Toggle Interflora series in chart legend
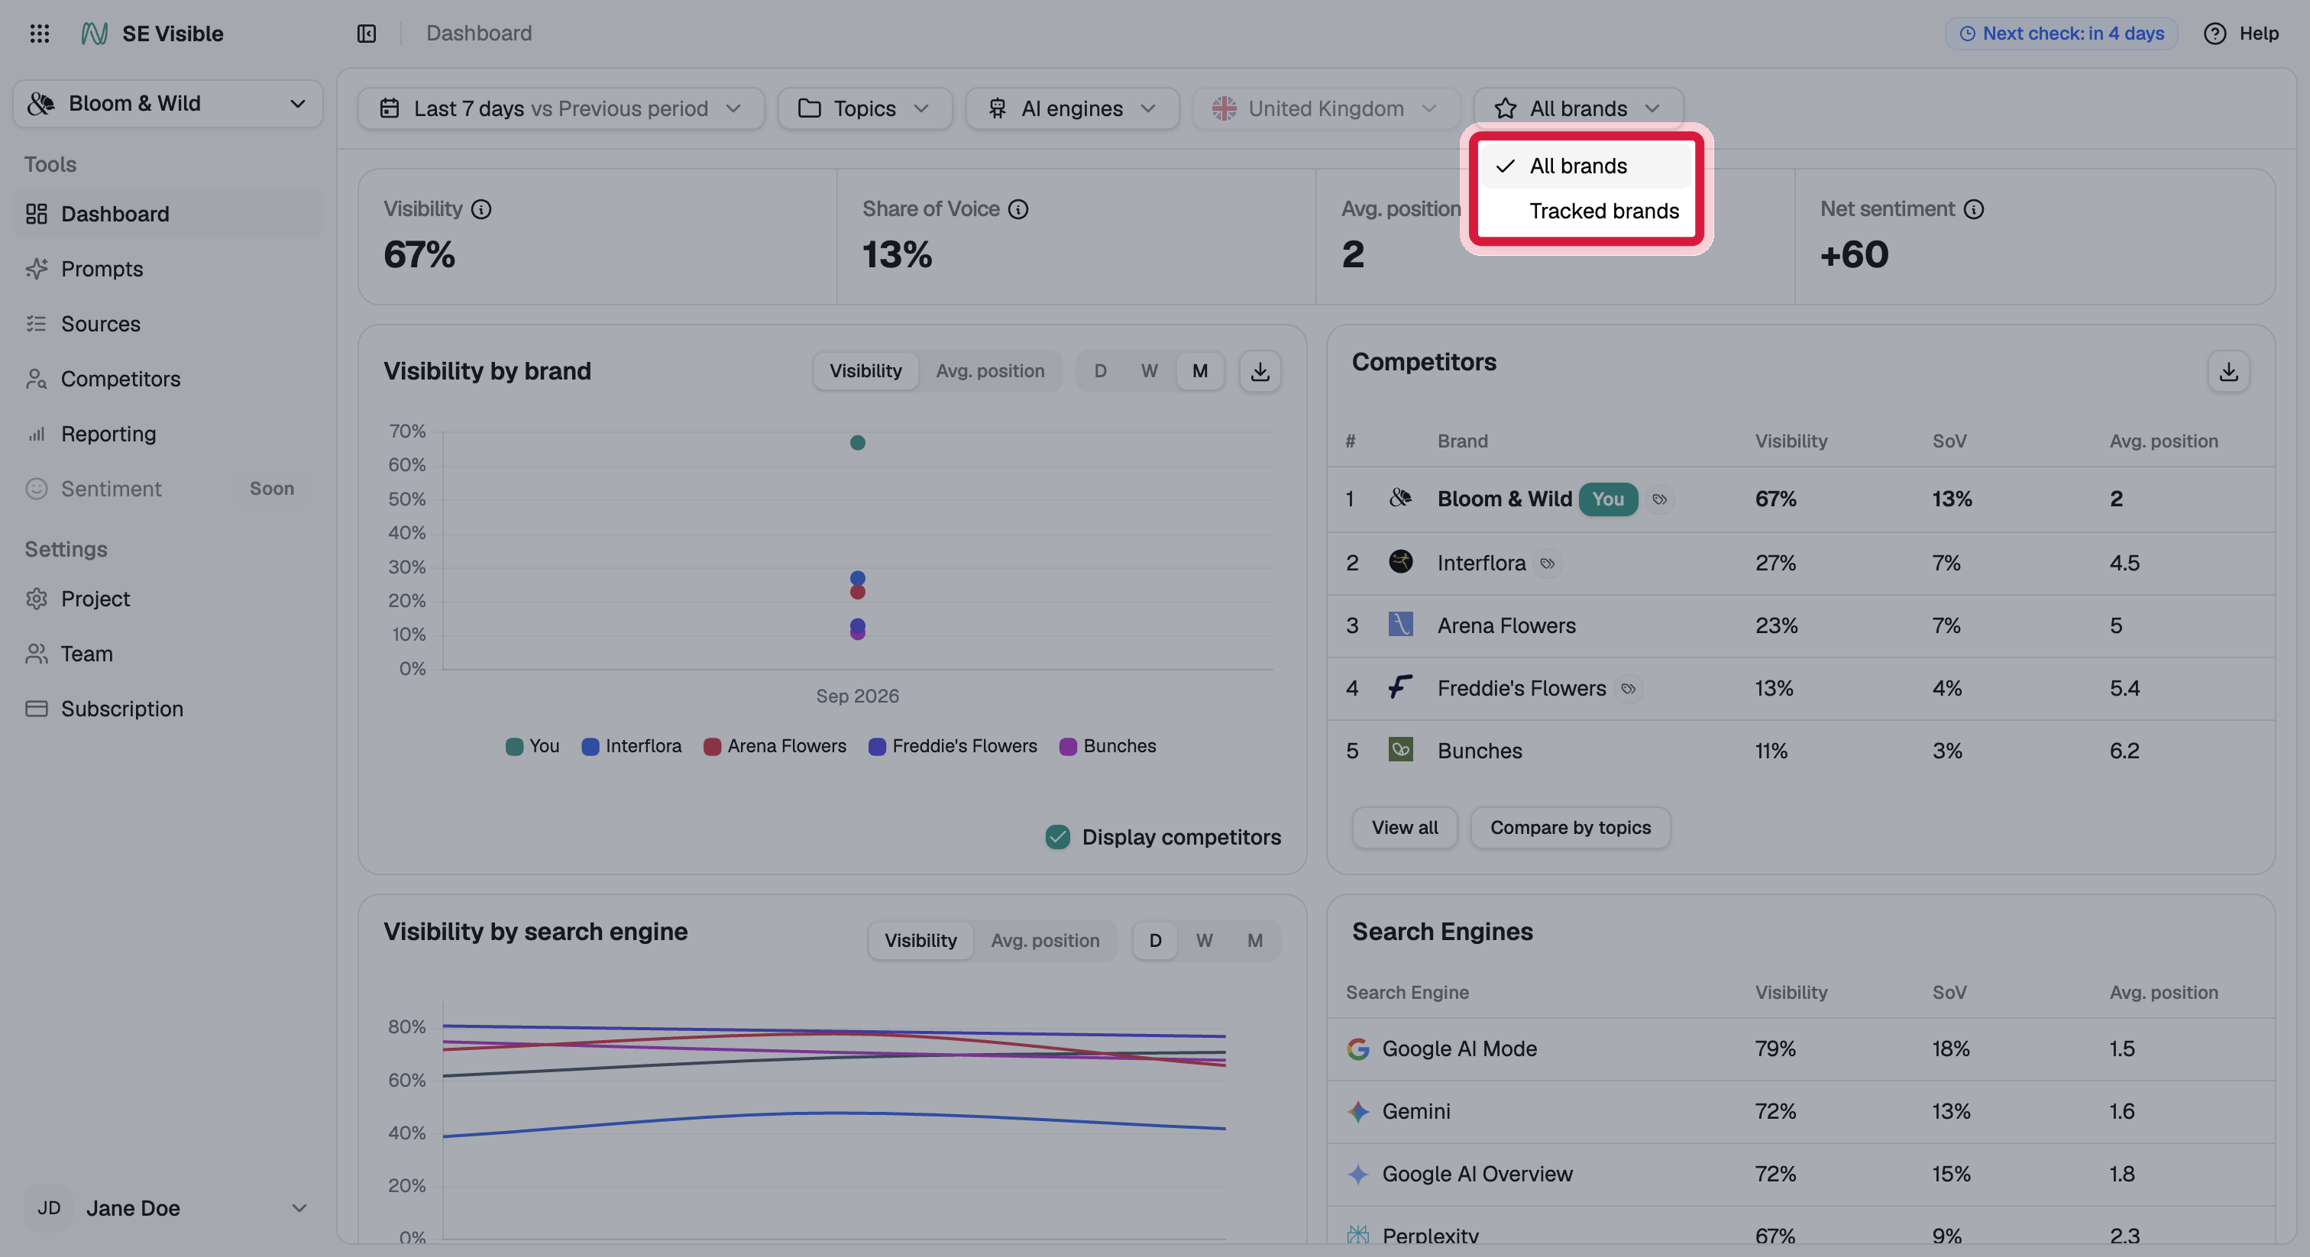Viewport: 2310px width, 1257px height. click(x=631, y=746)
